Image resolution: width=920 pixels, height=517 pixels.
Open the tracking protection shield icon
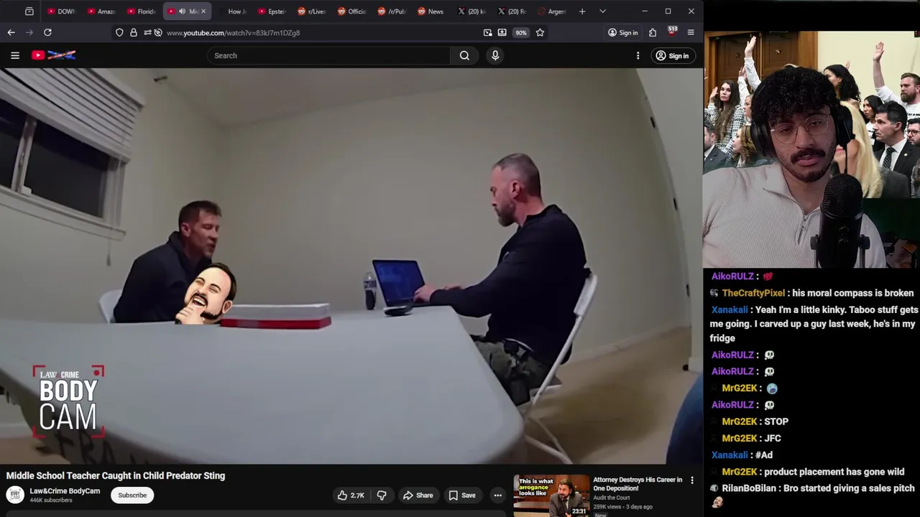pyautogui.click(x=119, y=32)
